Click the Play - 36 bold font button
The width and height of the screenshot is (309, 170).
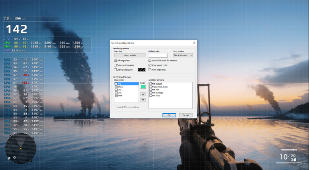129,56
